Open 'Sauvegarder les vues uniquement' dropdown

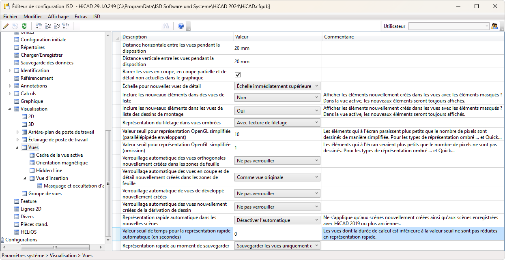point(277,245)
